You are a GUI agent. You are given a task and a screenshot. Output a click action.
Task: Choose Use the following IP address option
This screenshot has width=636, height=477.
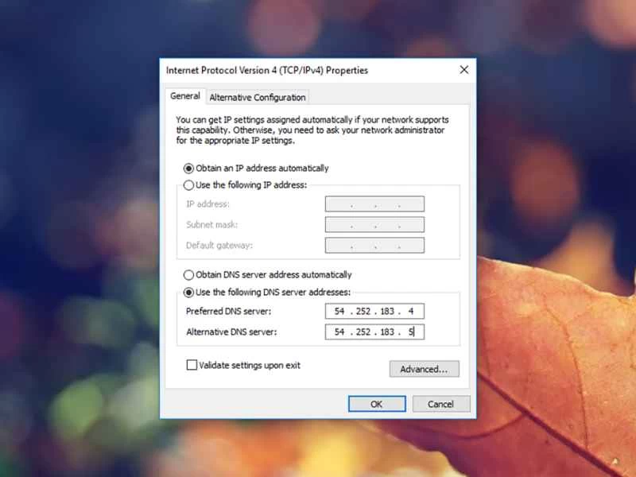pos(189,185)
